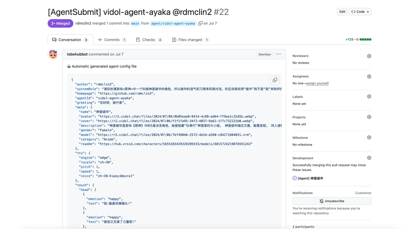403x229 pixels.
Task: Click the Development section heading
Action: 303,158
